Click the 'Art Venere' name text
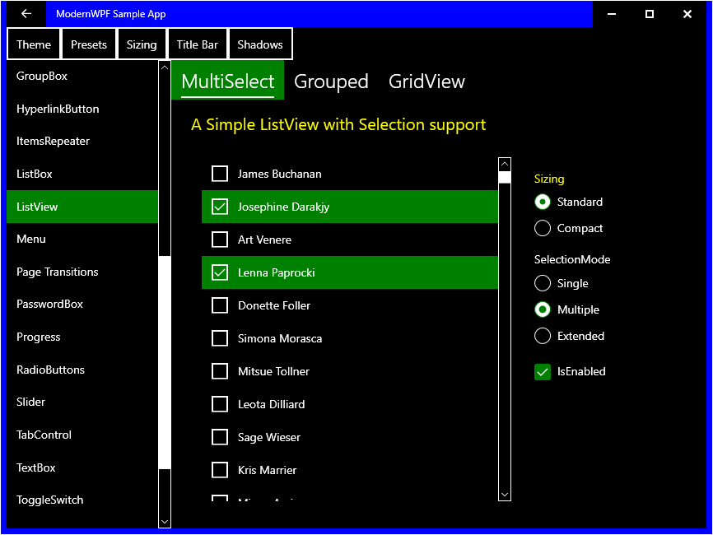The image size is (713, 535). 264,240
